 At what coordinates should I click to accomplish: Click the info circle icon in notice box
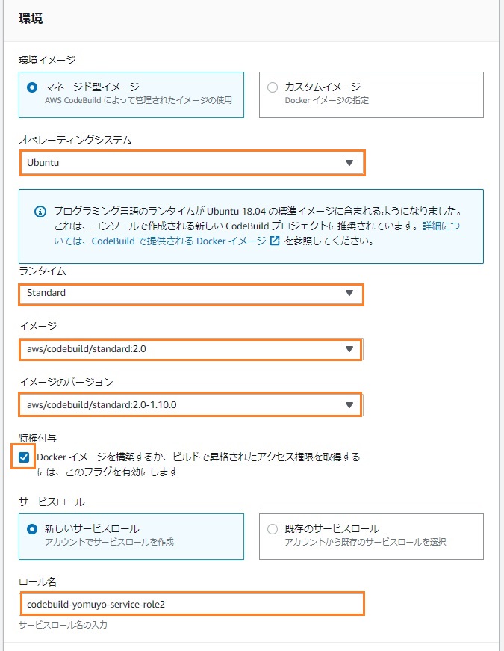pos(40,212)
